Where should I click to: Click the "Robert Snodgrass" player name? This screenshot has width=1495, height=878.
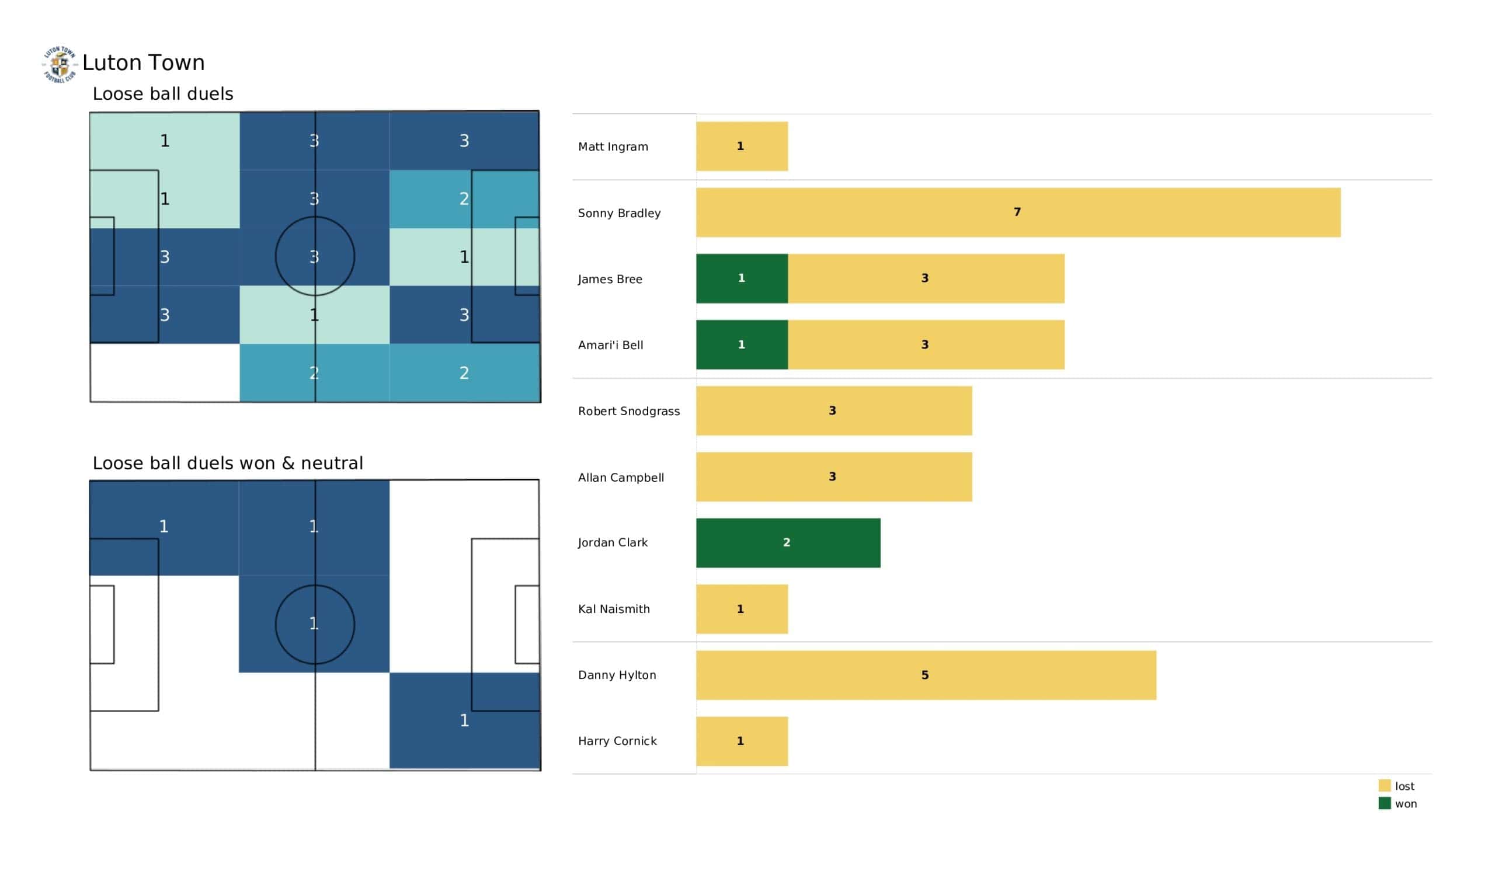click(629, 411)
